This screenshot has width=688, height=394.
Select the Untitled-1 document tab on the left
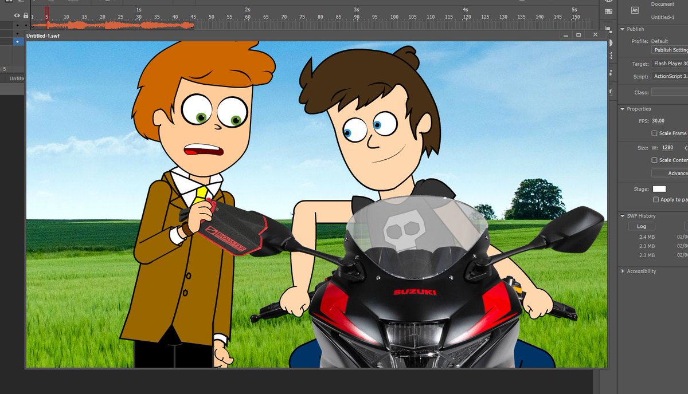coord(17,78)
